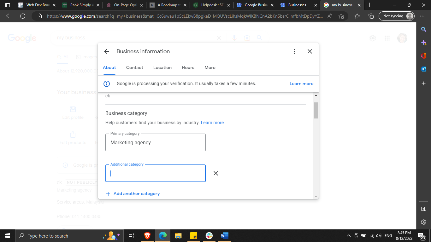This screenshot has width=431, height=242.
Task: Open Slack from the Windows taskbar
Action: point(209,236)
